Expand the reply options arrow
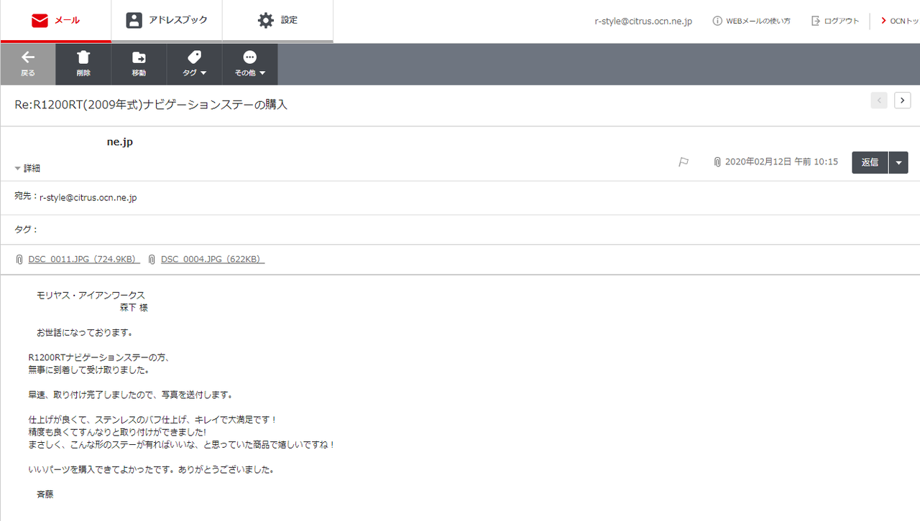This screenshot has height=521, width=920. 898,162
